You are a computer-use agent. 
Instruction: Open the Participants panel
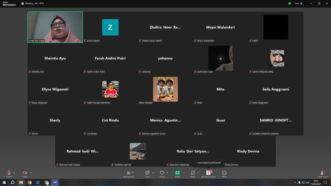pyautogui.click(x=129, y=174)
